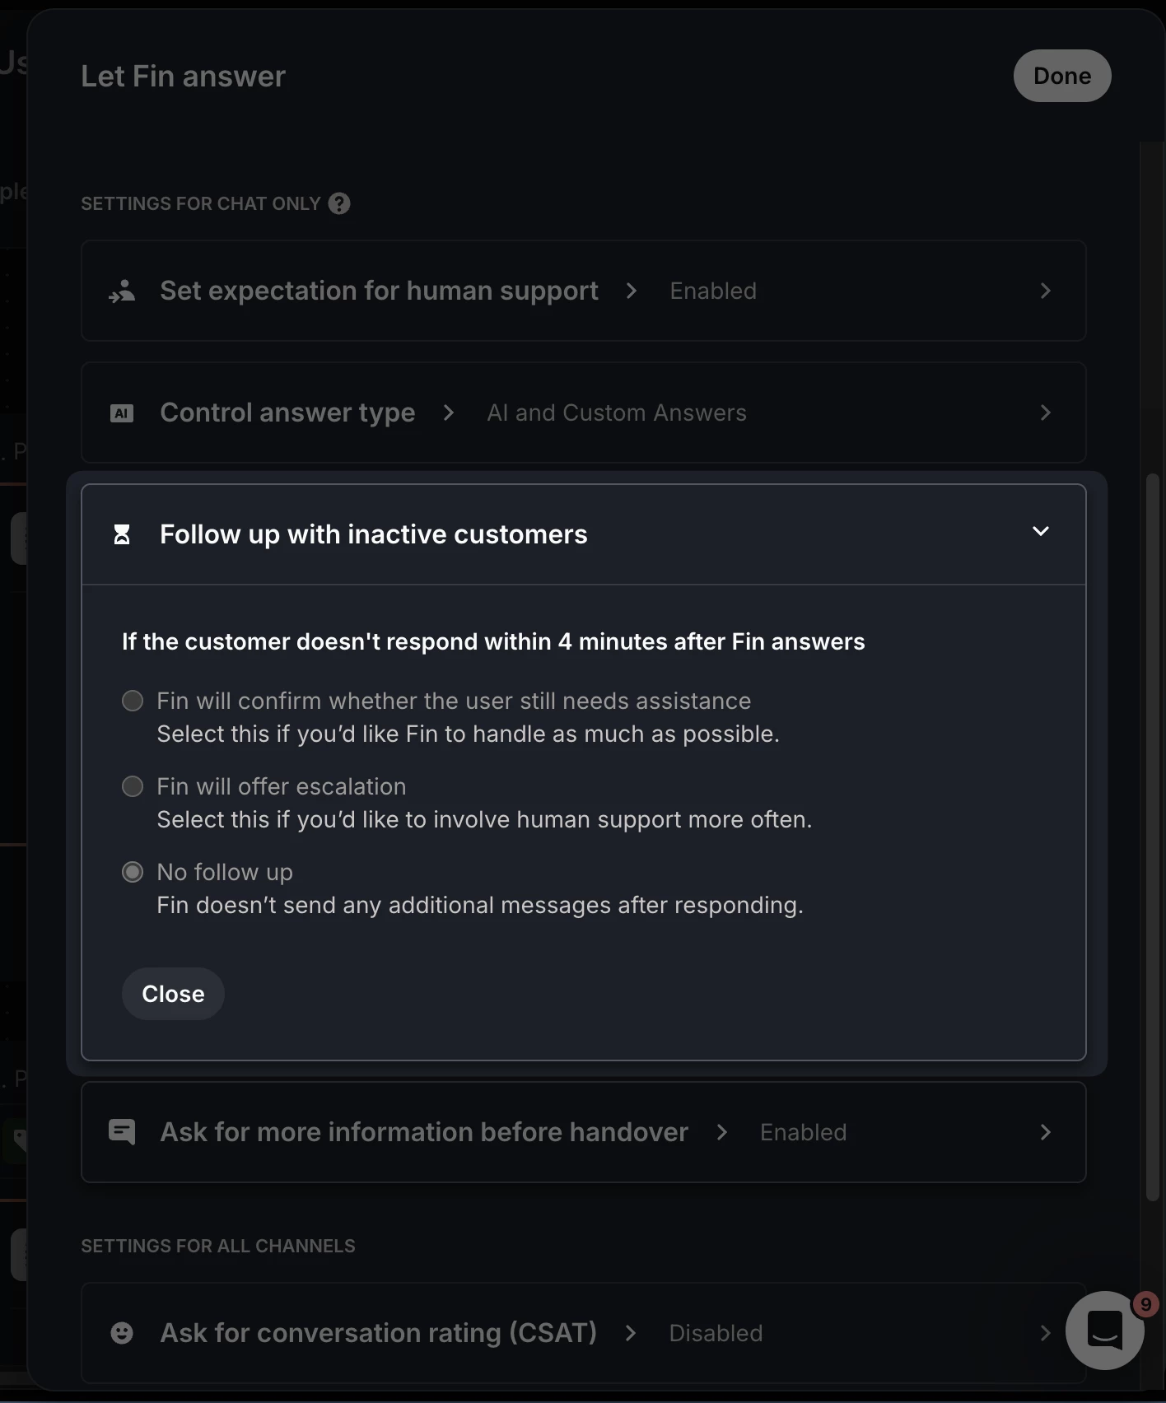Select the 'No follow up' radio option
The image size is (1166, 1403).
pos(133,872)
